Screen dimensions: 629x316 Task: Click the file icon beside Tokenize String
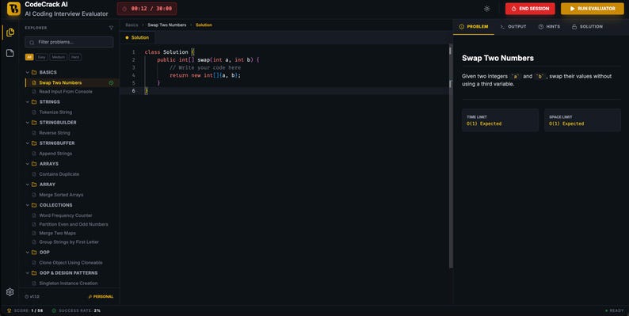34,112
